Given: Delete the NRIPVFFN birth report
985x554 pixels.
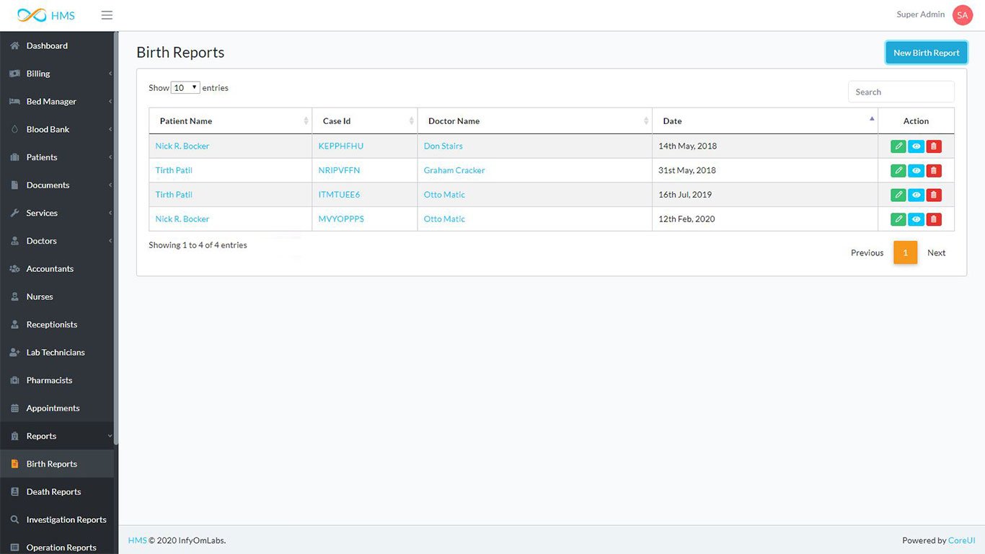Looking at the screenshot, I should click(x=934, y=171).
